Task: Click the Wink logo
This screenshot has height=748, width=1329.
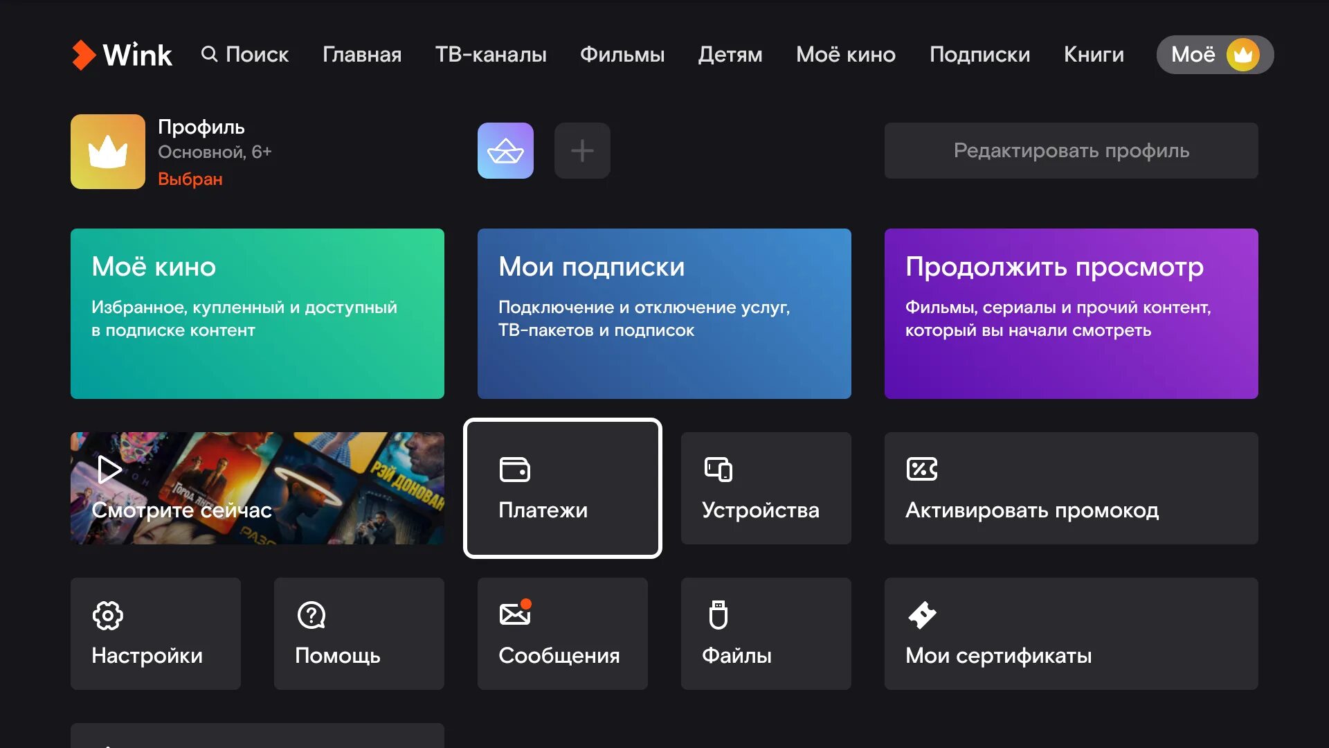Action: tap(122, 55)
